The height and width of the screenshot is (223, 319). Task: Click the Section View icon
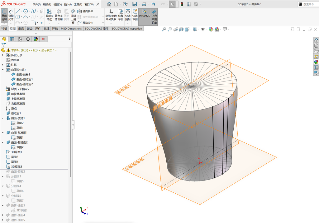(181, 29)
